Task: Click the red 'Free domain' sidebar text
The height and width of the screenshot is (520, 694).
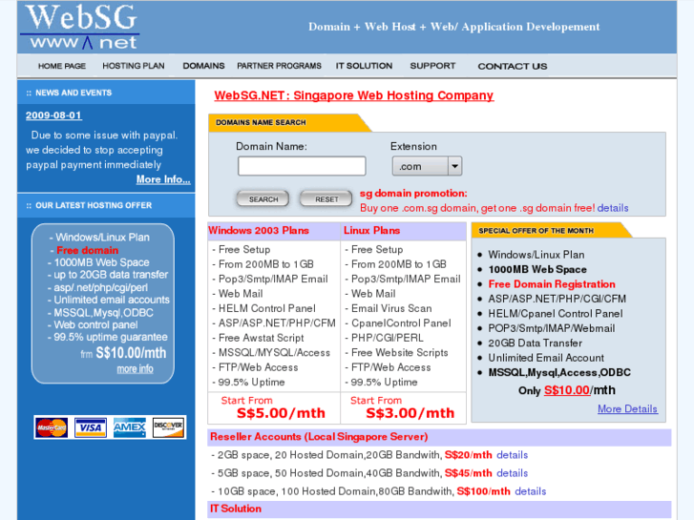Action: point(87,250)
